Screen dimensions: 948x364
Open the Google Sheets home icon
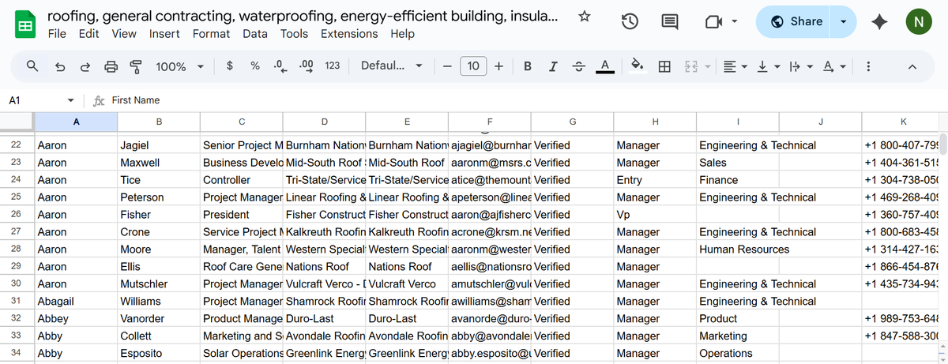coord(24,25)
